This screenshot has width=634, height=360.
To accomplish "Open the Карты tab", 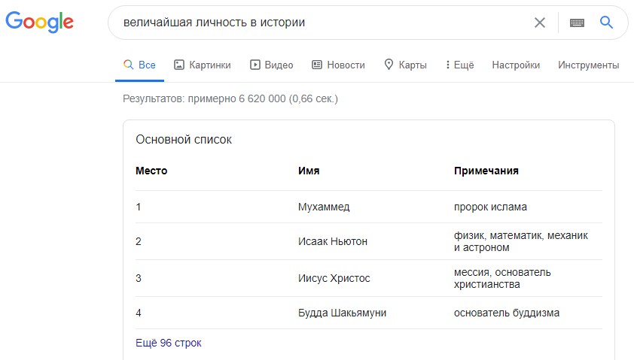I will click(x=405, y=65).
